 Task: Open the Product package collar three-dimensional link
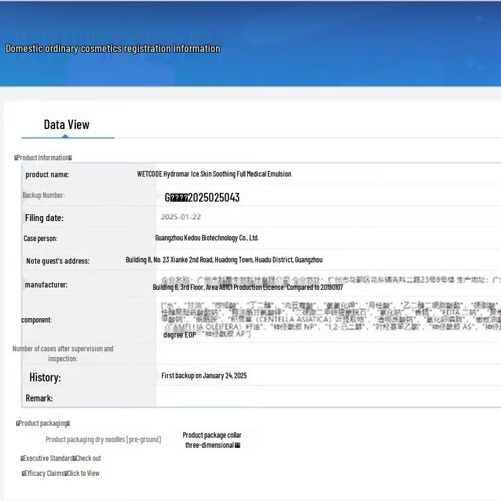click(x=212, y=440)
